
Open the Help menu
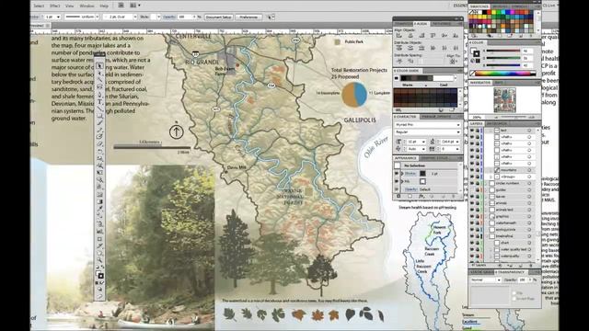[104, 6]
